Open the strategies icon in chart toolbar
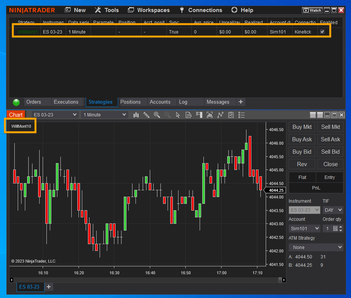Viewport: 351px width, 298px height. (x=231, y=115)
